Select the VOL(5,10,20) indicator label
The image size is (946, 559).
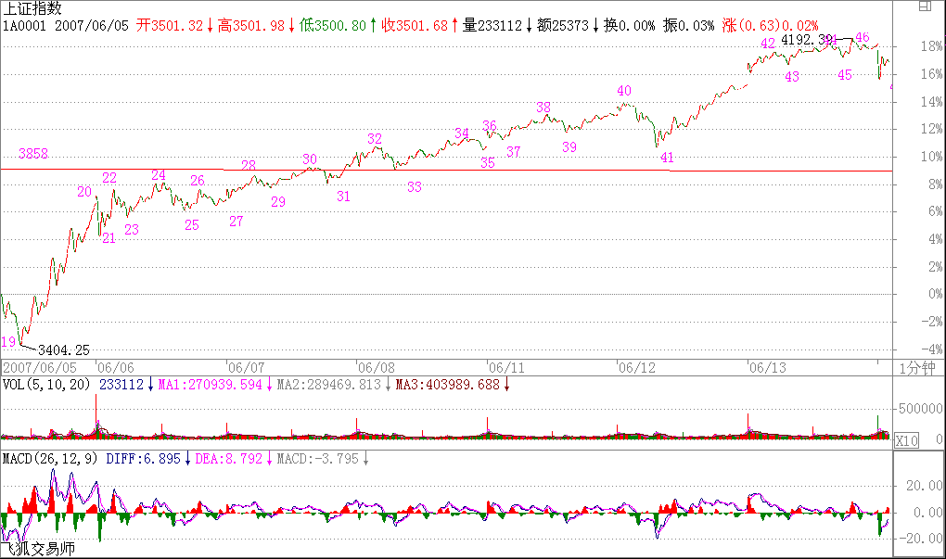[46, 384]
